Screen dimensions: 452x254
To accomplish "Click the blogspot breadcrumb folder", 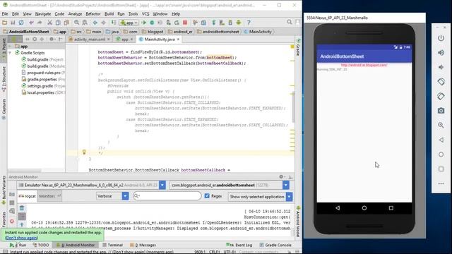I will coord(153,32).
